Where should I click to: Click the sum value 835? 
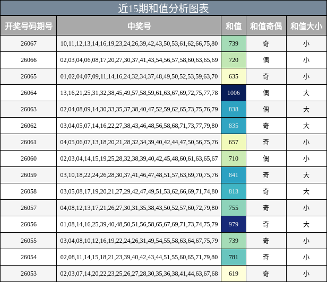pyautogui.click(x=234, y=126)
